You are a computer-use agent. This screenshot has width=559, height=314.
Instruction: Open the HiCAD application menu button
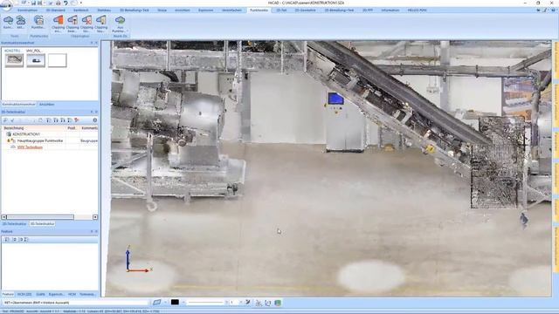click(x=6, y=5)
